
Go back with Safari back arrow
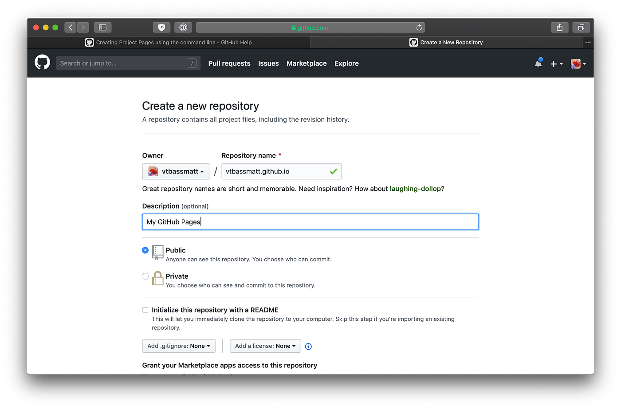tap(71, 28)
